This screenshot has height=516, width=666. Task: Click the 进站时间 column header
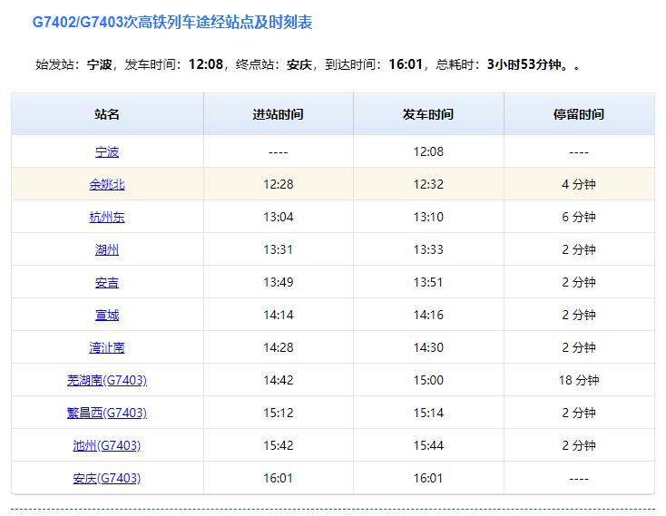click(x=278, y=114)
